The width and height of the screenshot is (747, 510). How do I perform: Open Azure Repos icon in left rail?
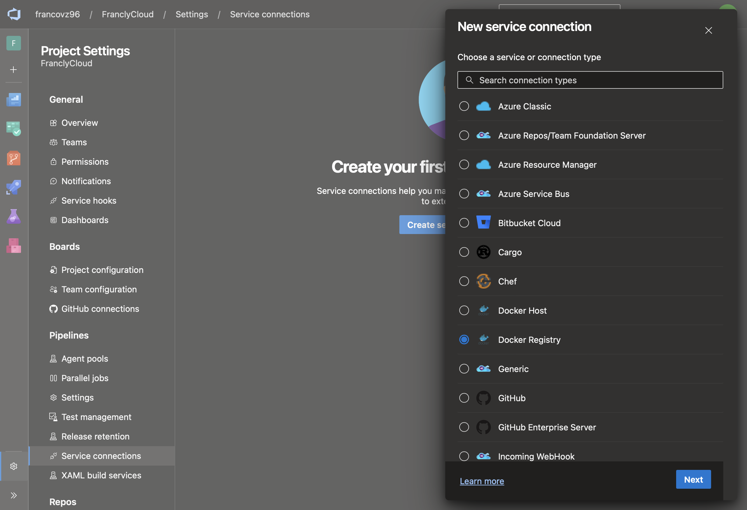point(13,158)
